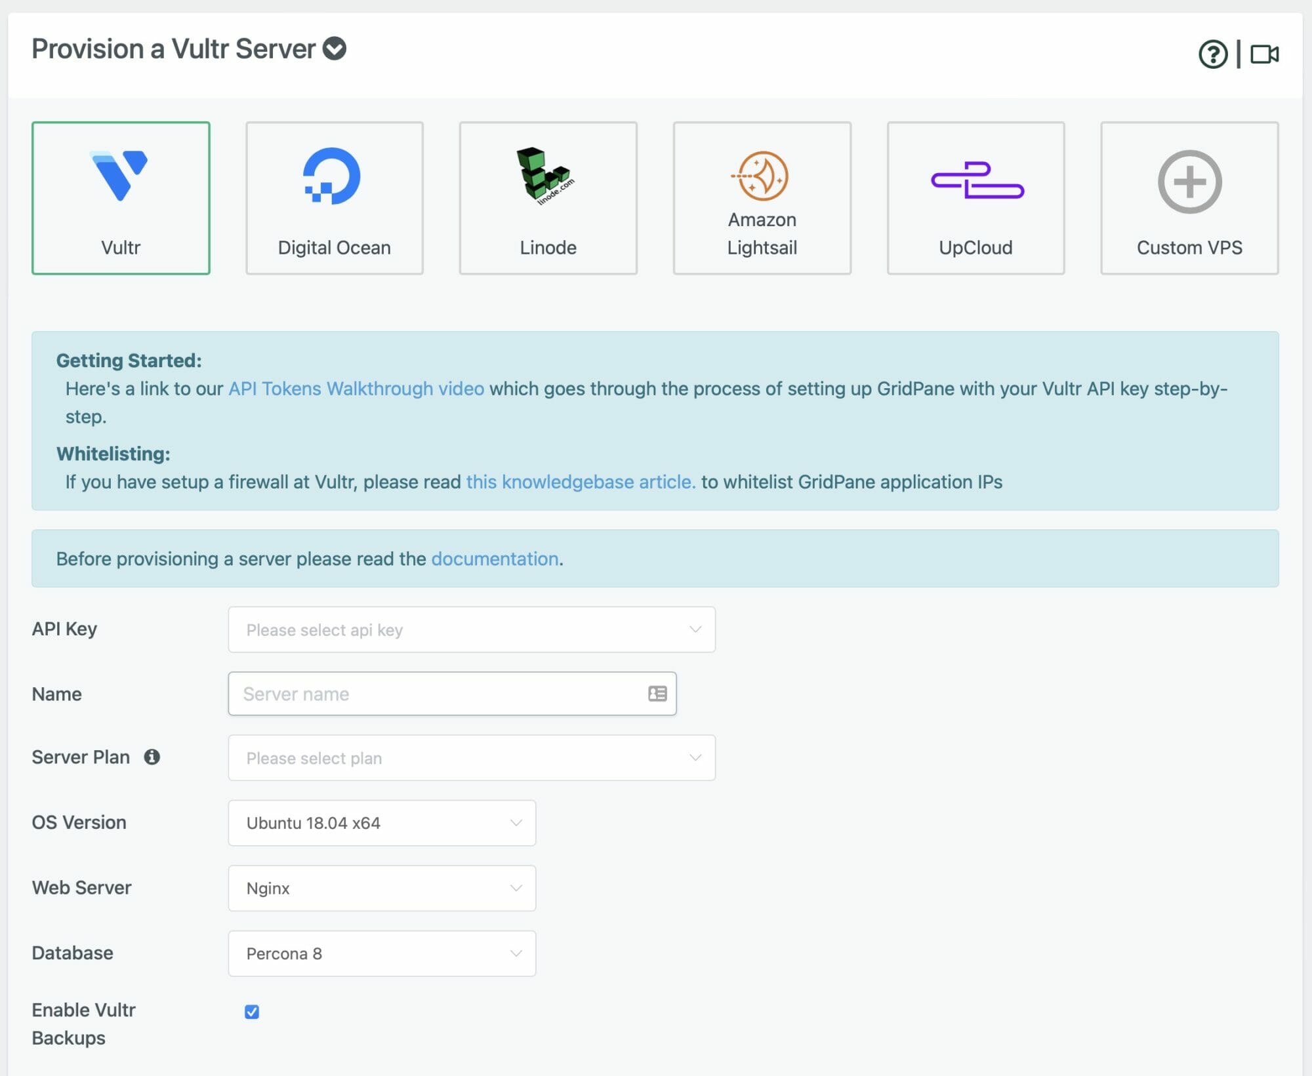Open the OS Version dropdown
Viewport: 1312px width, 1076px height.
[x=382, y=823]
